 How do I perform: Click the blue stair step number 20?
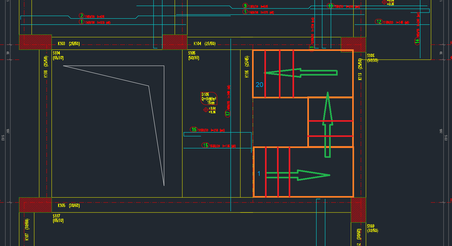pyautogui.click(x=259, y=85)
